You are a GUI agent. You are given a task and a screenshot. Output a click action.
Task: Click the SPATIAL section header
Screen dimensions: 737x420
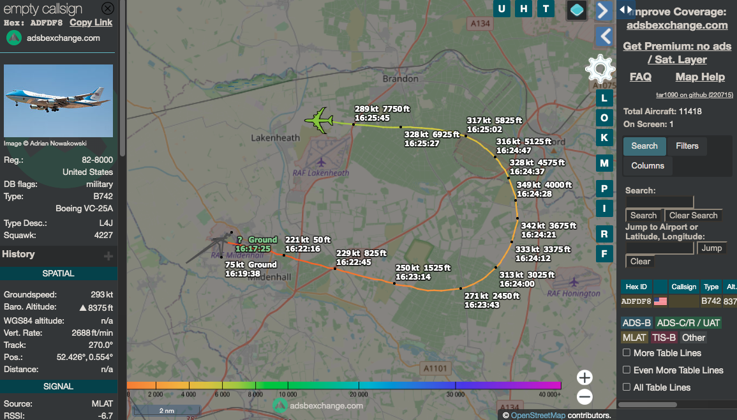(58, 274)
